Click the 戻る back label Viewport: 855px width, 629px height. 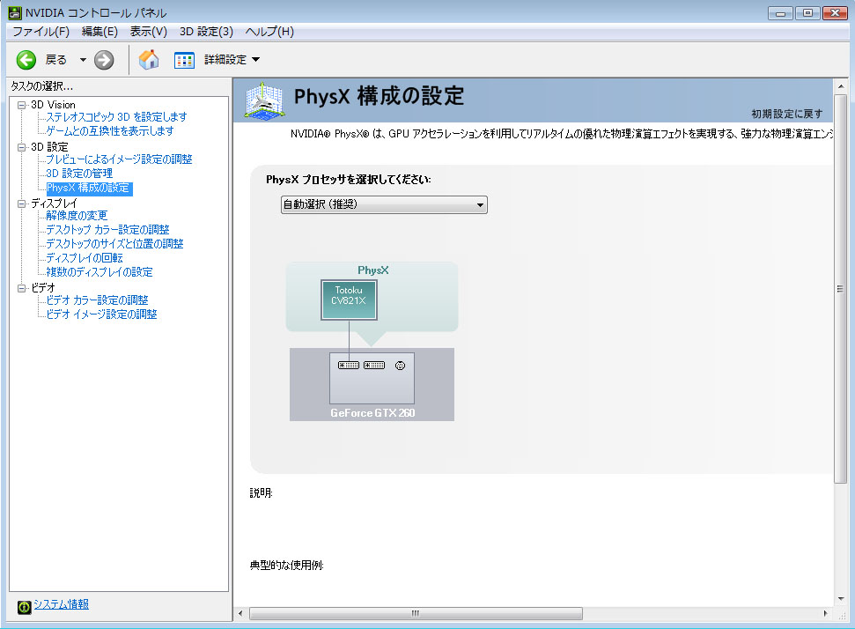point(56,60)
